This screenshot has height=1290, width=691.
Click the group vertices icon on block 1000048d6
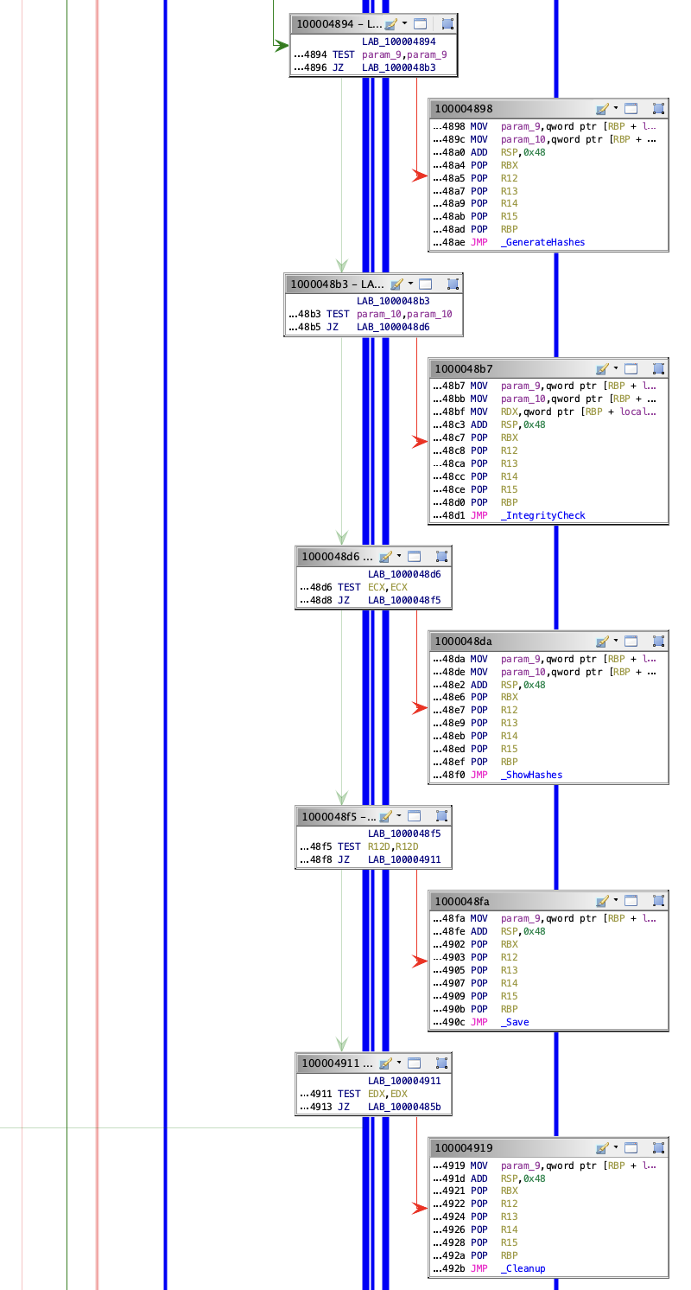click(441, 557)
